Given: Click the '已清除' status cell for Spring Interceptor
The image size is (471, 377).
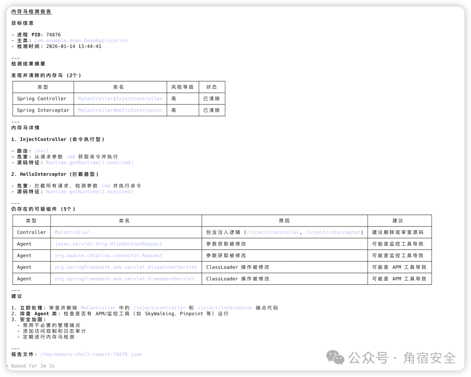Looking at the screenshot, I should coord(212,110).
